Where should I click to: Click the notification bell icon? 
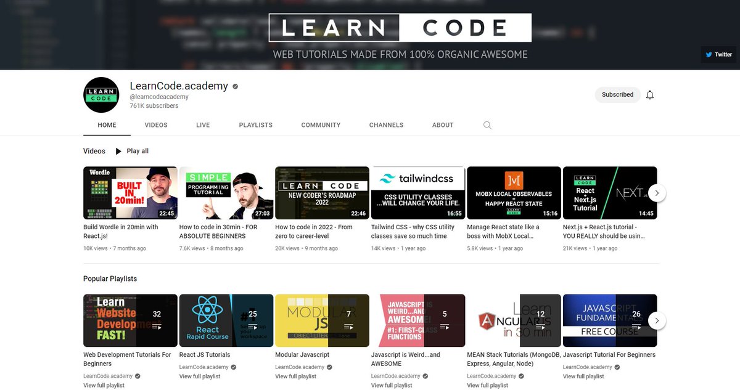(650, 94)
